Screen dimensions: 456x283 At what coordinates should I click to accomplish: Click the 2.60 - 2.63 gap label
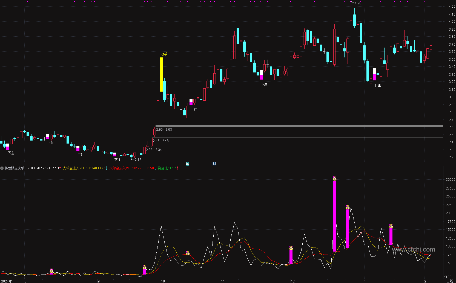click(164, 130)
